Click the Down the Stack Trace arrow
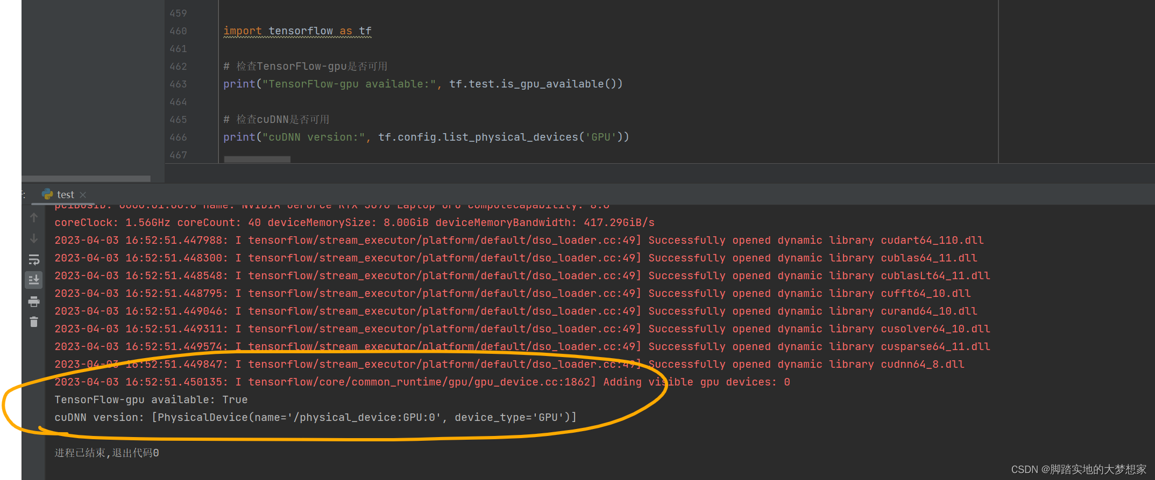Viewport: 1155px width, 480px height. (x=34, y=238)
